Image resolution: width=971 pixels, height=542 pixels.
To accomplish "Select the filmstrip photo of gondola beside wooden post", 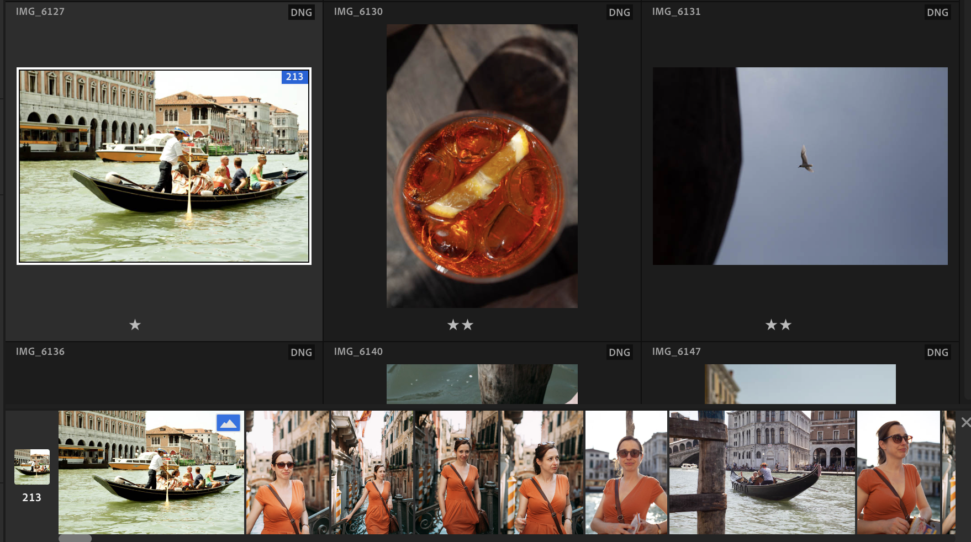I will pos(762,472).
